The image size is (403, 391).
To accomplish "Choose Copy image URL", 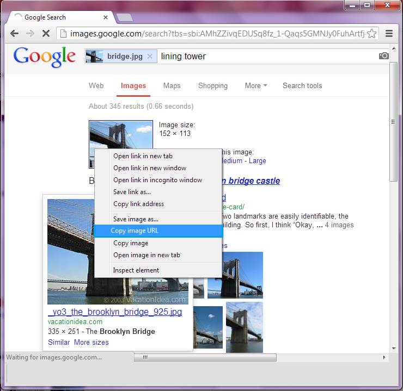I will coord(158,231).
